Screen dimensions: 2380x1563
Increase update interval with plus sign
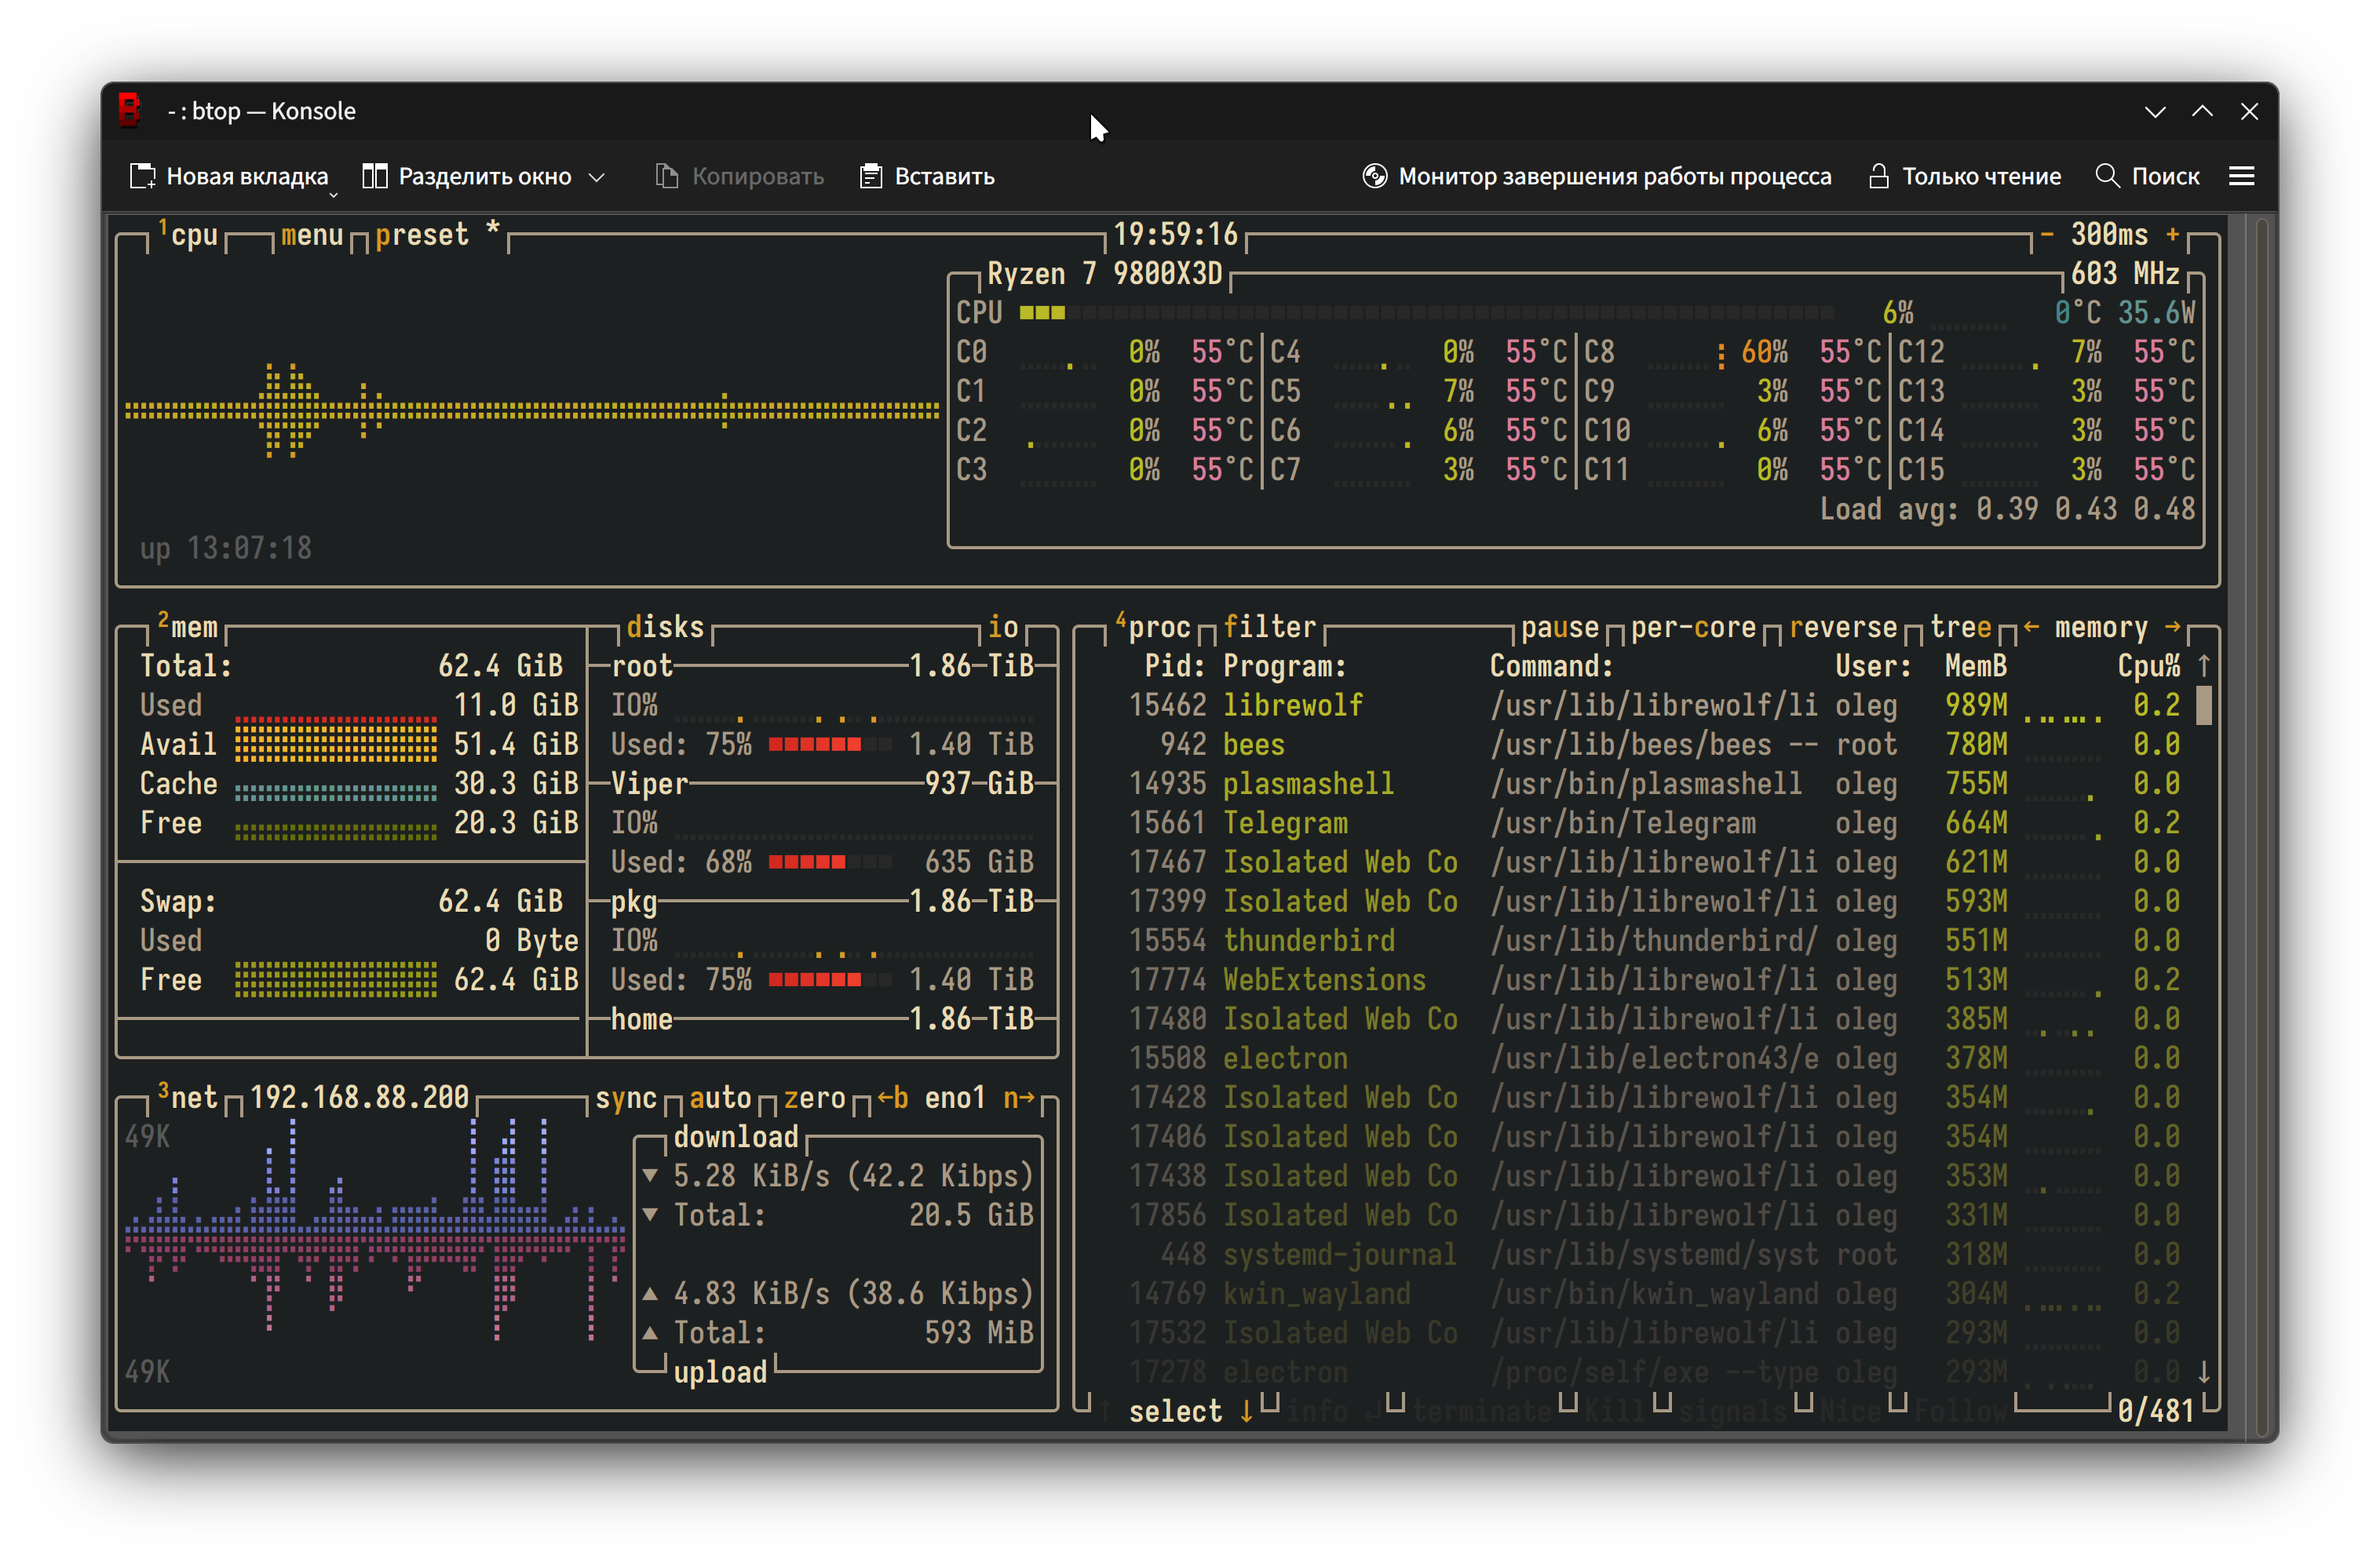[2173, 235]
